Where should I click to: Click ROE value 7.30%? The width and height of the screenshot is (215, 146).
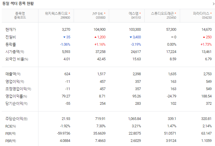click(x=101, y=126)
